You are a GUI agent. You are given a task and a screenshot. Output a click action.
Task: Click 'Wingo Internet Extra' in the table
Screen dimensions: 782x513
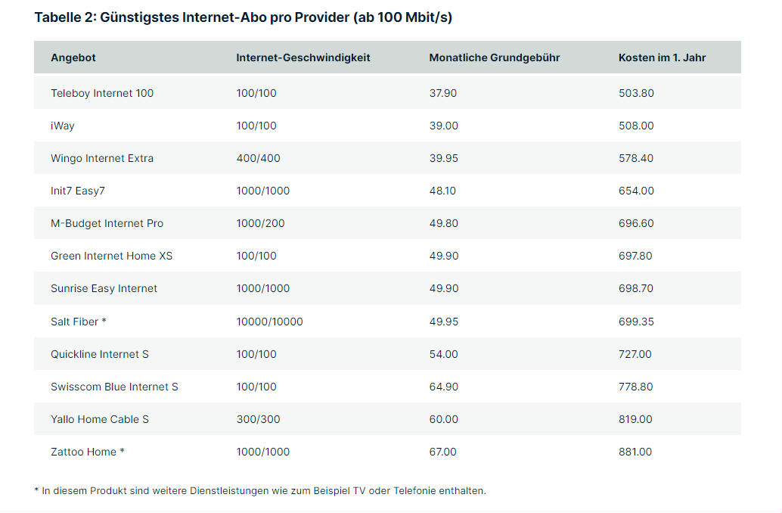(102, 158)
